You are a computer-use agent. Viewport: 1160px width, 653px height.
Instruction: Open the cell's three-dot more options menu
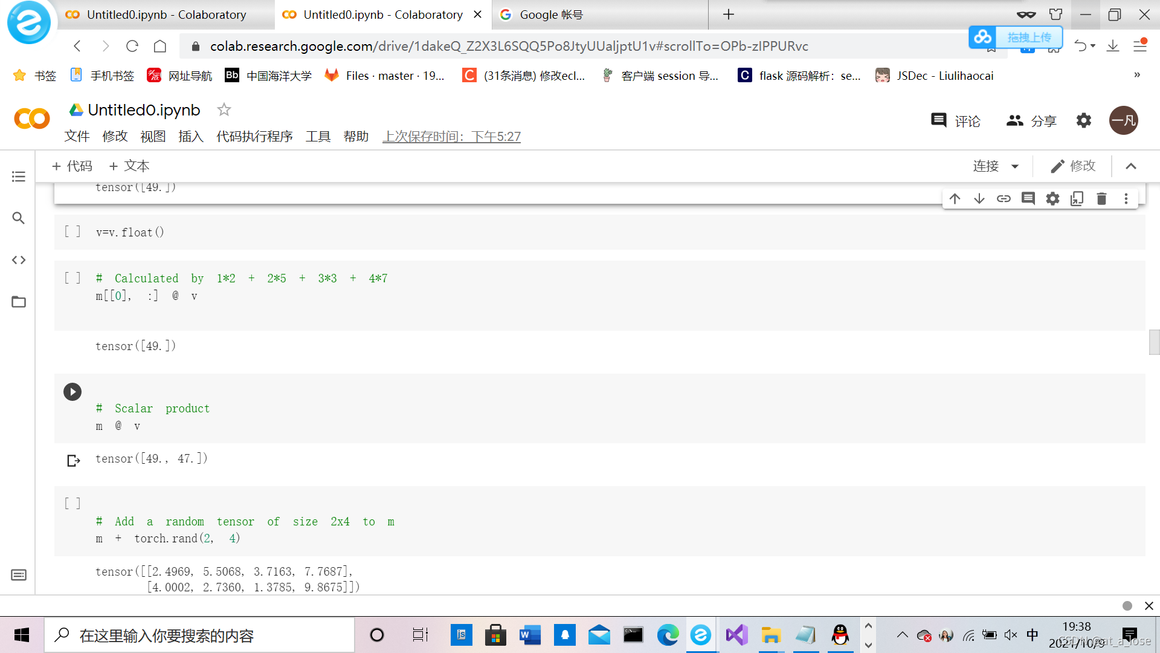1126,199
